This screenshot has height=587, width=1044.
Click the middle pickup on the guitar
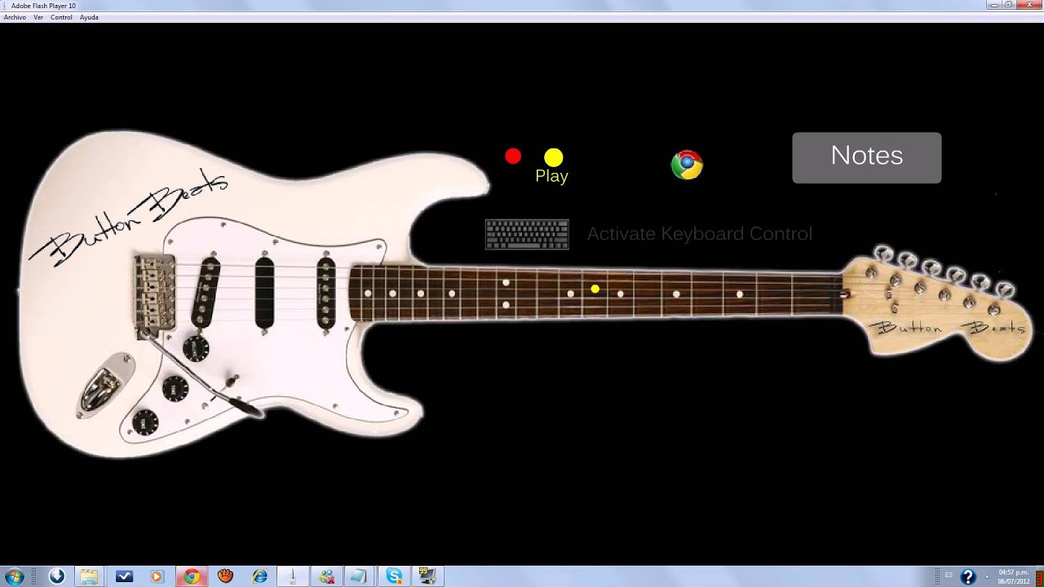click(264, 292)
